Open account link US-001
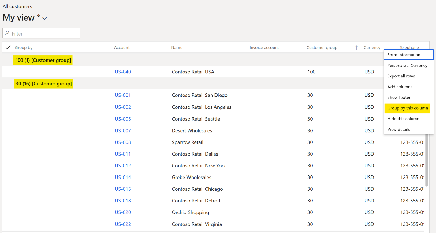The height and width of the screenshot is (233, 436). pos(123,95)
